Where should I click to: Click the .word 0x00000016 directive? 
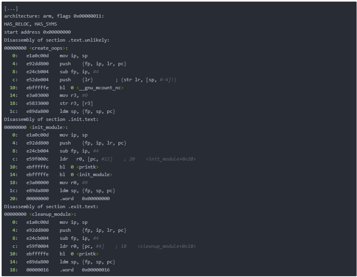click(85, 270)
